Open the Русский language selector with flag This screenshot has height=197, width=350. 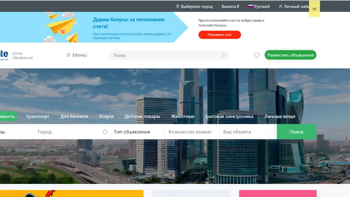coord(259,7)
